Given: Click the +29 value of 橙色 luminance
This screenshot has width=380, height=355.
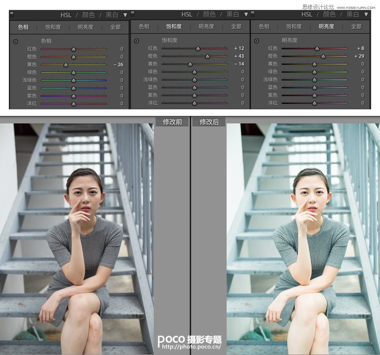Looking at the screenshot, I should (359, 56).
